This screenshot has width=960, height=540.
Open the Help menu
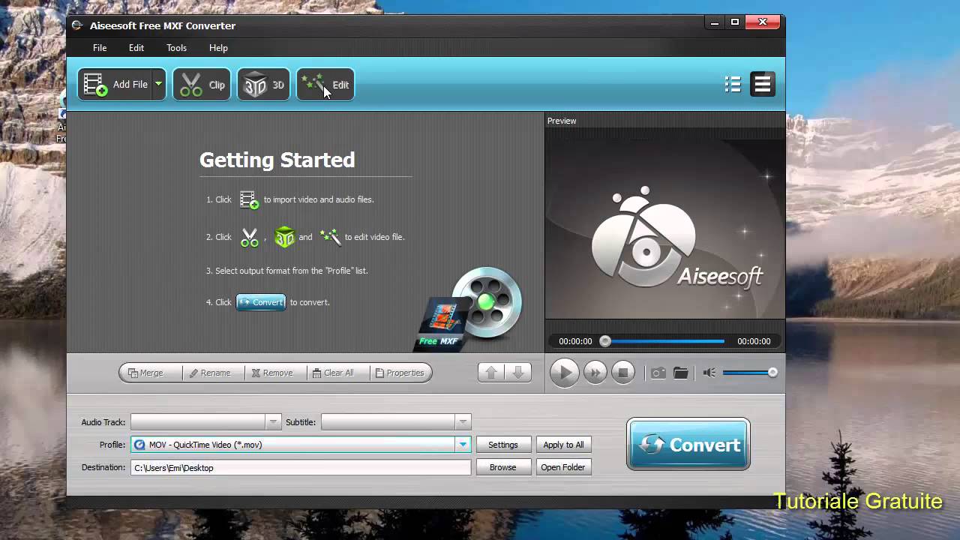pos(218,48)
